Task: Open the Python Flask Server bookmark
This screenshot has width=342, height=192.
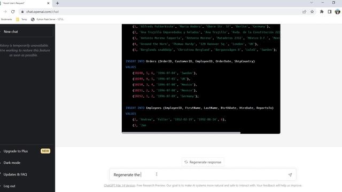Action: (x=48, y=19)
